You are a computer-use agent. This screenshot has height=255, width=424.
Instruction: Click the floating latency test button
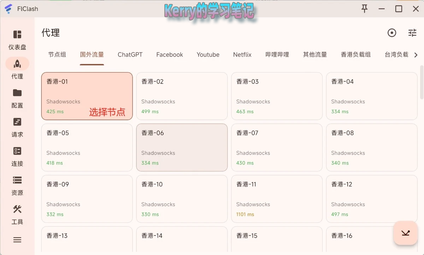(x=405, y=233)
